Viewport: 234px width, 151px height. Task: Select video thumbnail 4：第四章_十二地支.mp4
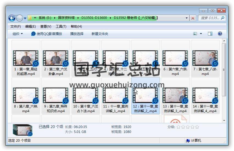[115, 58]
